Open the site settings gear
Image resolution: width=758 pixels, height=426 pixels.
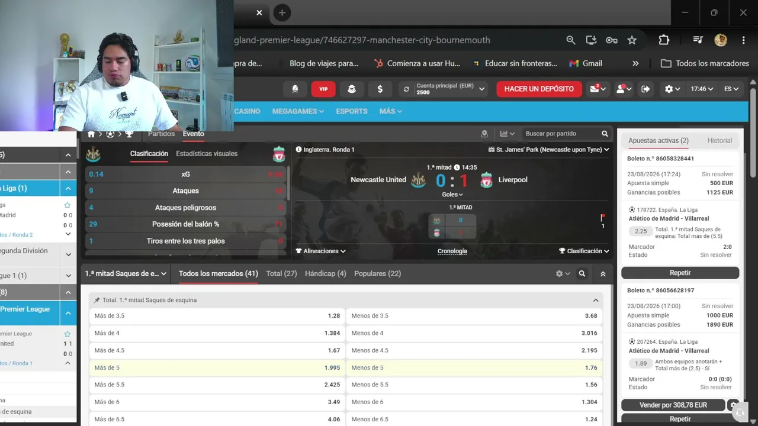pyautogui.click(x=672, y=89)
